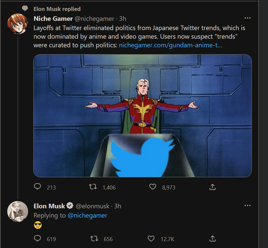This screenshot has height=248, width=268.
Task: Open Niche Gamer's anime avatar profile
Action: click(x=18, y=24)
